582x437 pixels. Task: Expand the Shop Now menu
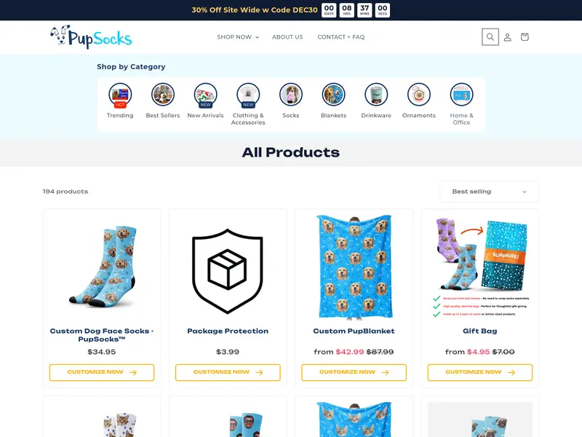[x=238, y=37]
